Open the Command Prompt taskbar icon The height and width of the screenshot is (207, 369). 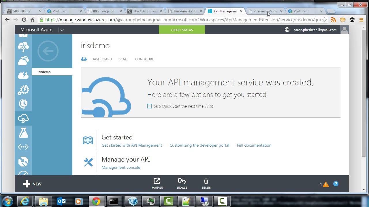click(x=114, y=201)
